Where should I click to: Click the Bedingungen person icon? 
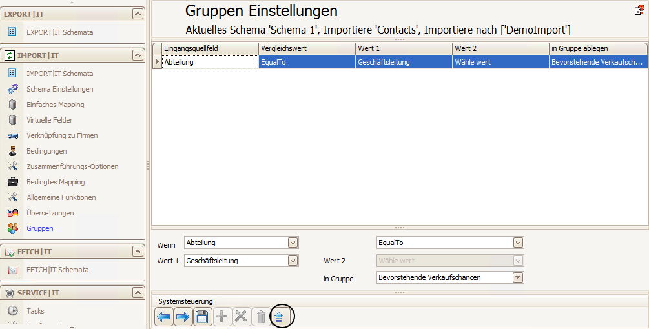[13, 151]
